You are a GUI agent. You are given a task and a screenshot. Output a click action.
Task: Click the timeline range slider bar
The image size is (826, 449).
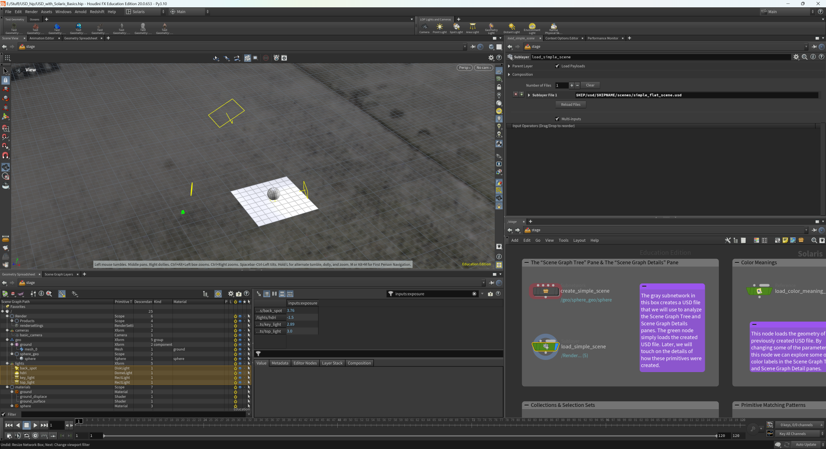409,436
